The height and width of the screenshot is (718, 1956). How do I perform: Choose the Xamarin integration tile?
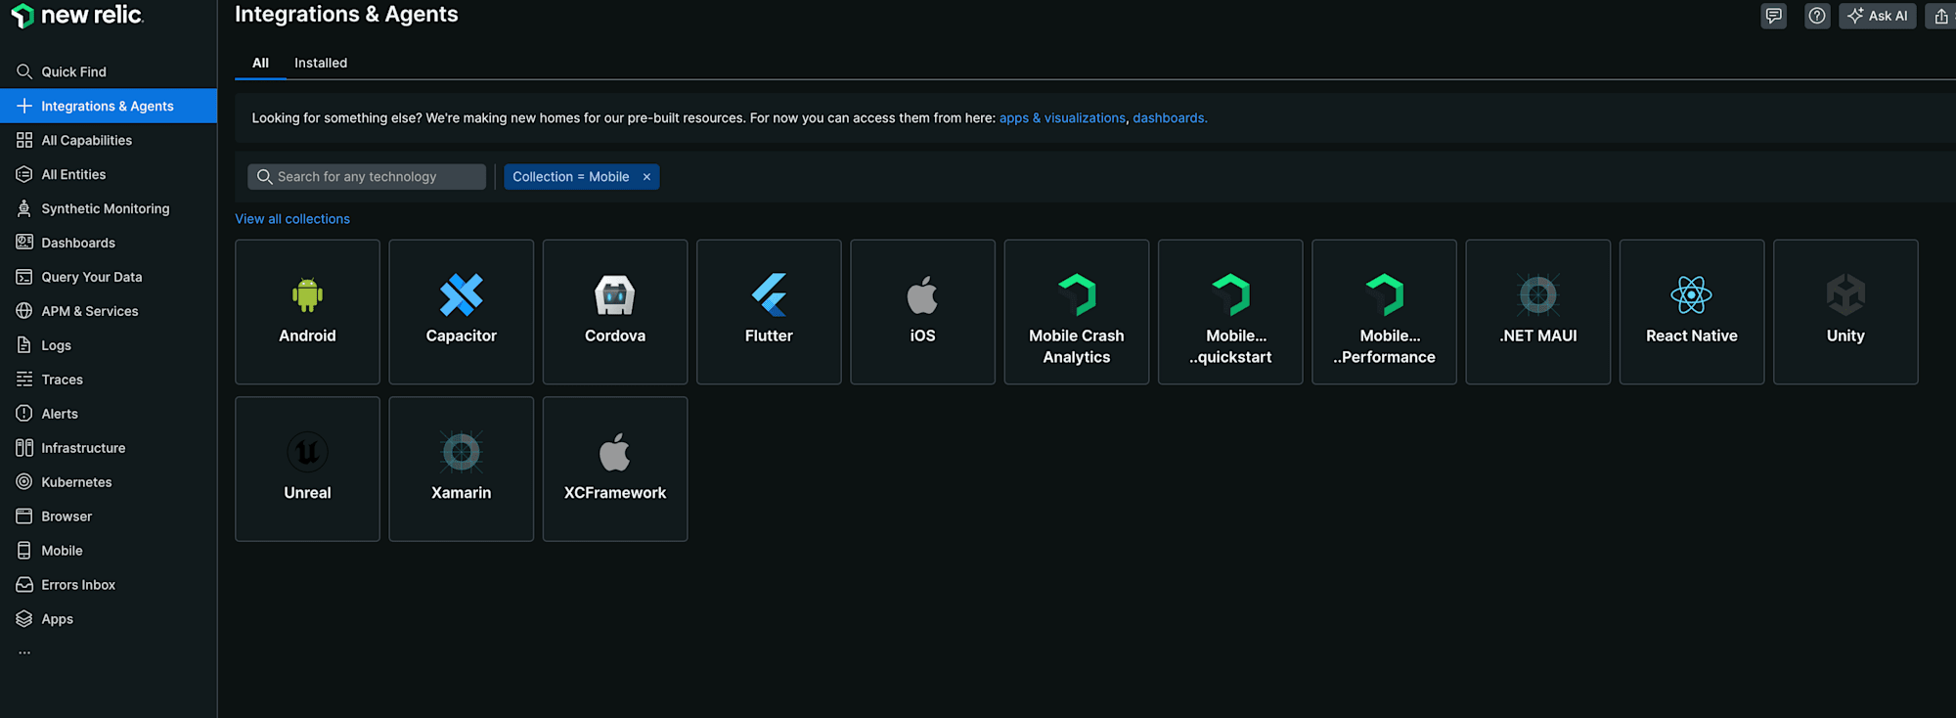coord(461,469)
